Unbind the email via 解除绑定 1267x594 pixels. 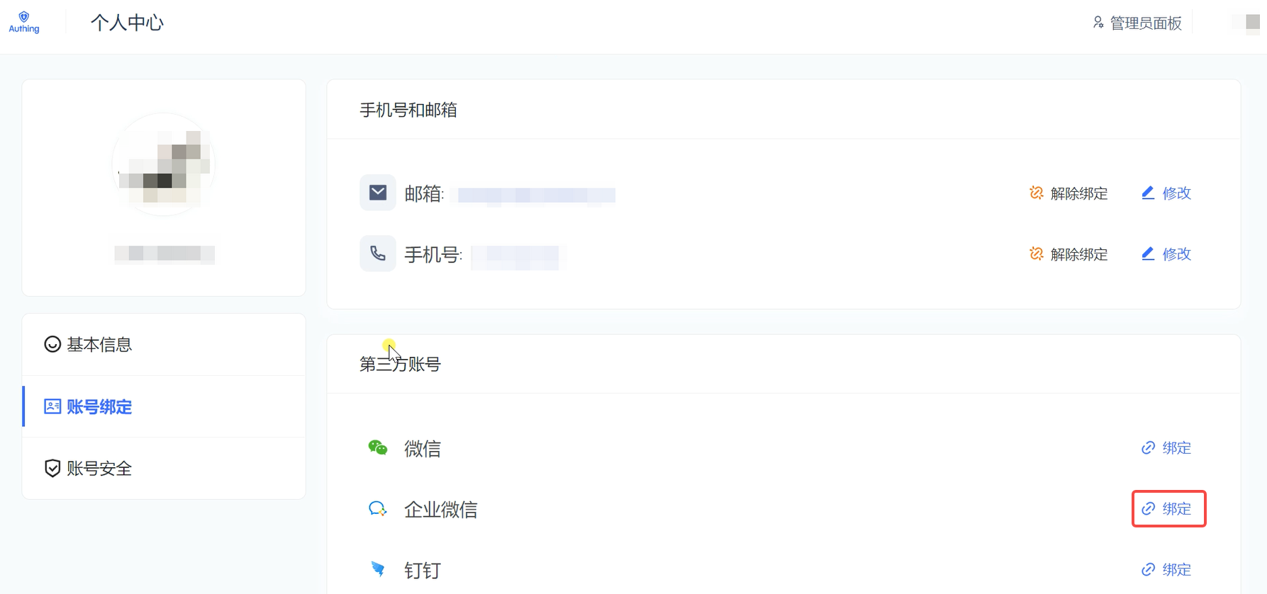point(1068,193)
